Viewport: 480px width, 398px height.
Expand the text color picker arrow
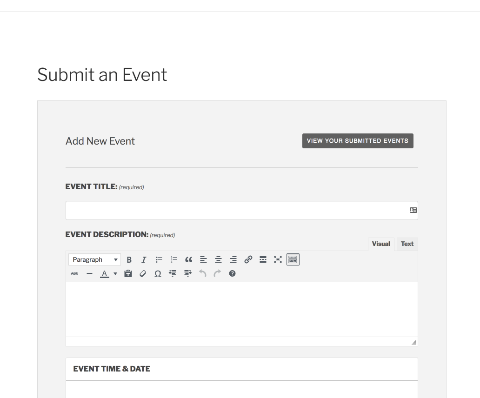[115, 273]
